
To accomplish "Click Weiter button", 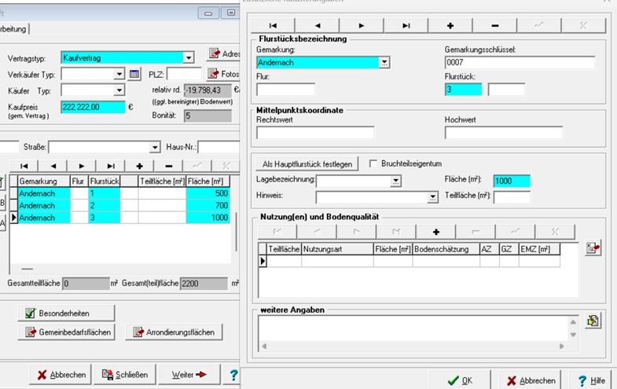I will (189, 375).
